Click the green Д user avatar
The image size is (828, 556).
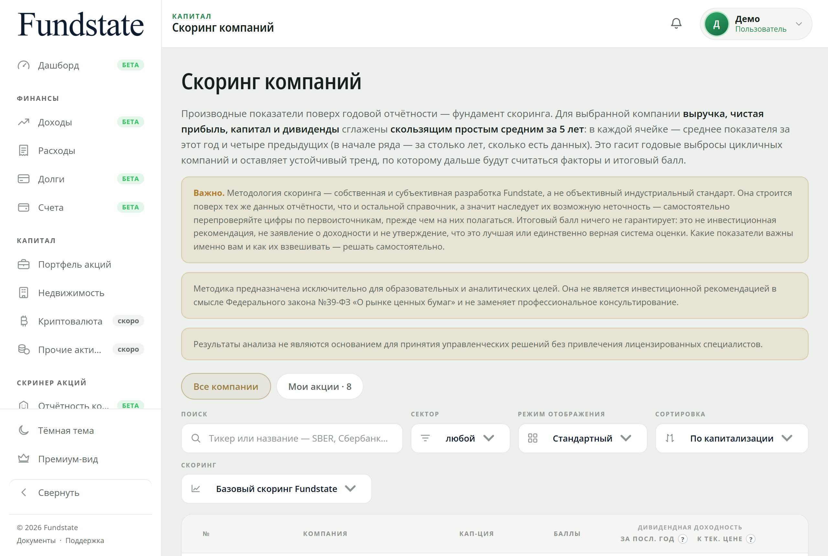click(716, 24)
